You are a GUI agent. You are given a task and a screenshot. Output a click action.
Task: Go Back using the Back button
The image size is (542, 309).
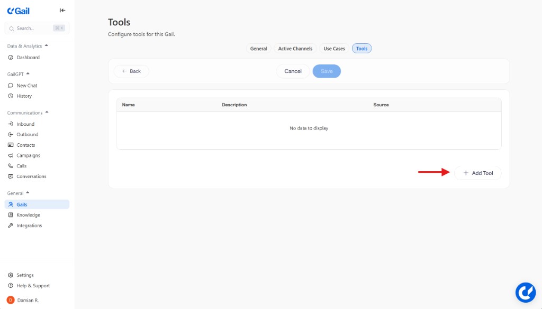131,71
